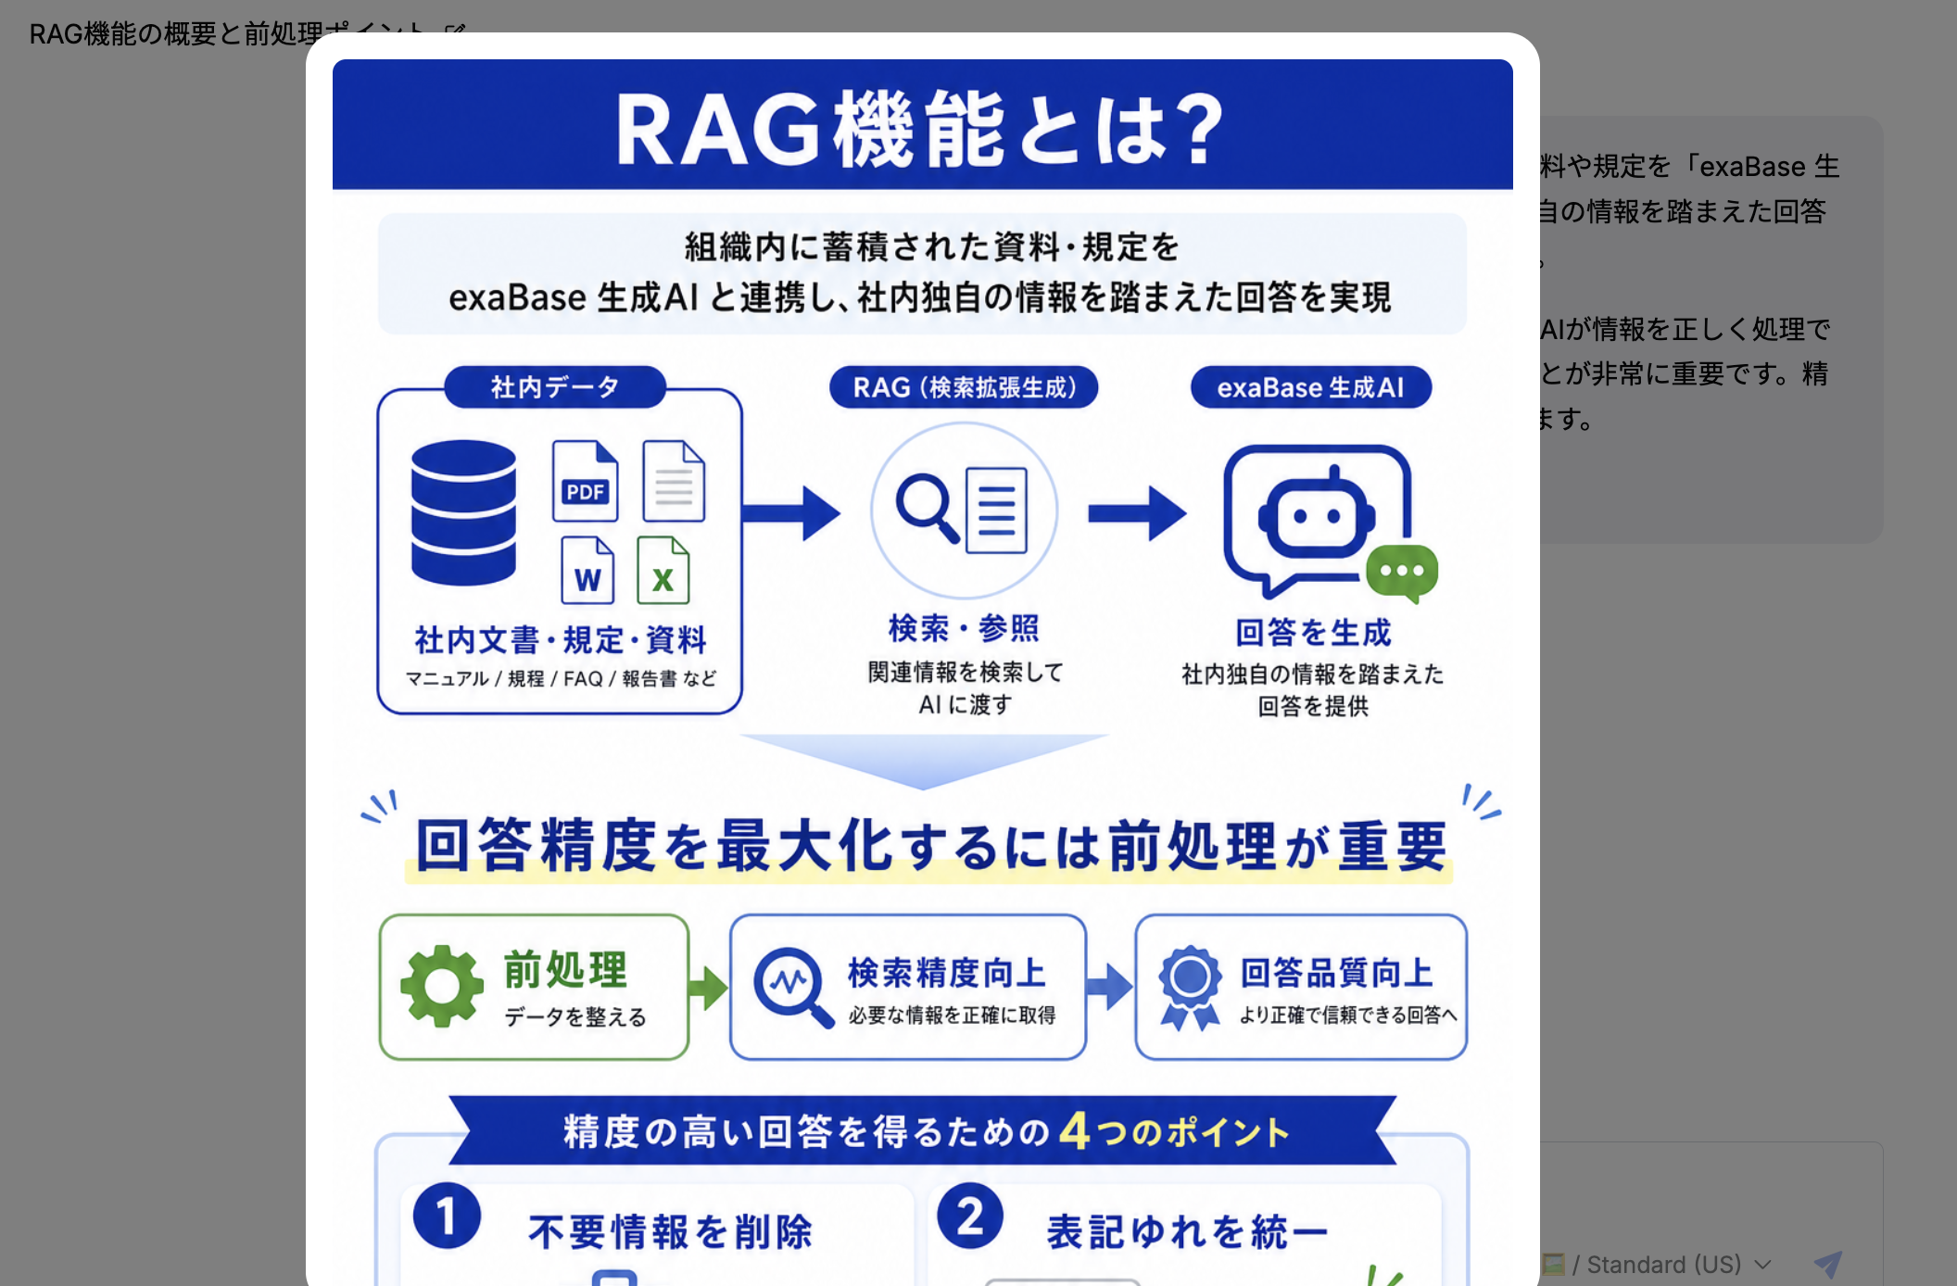1957x1286 pixels.
Task: Click the caption 関連情報を検索して
Action: (x=965, y=672)
